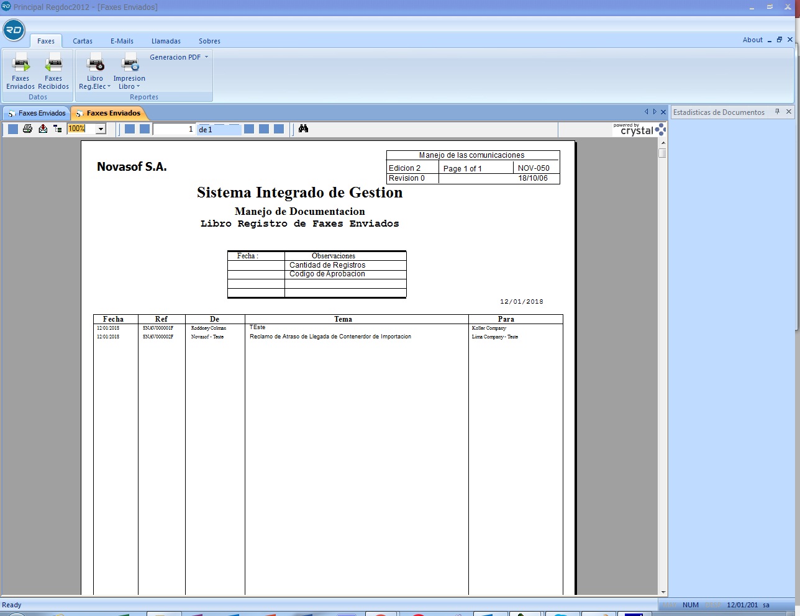
Task: Pin the Estadisticas de Documentos panel
Action: click(777, 112)
